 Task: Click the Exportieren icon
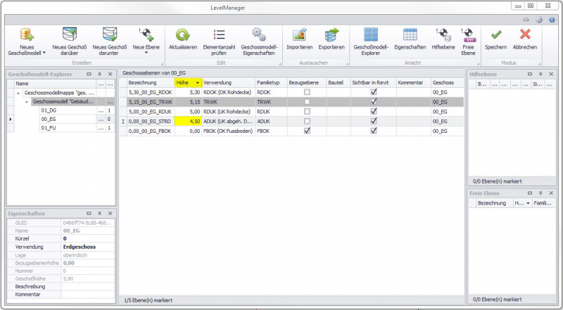click(331, 34)
